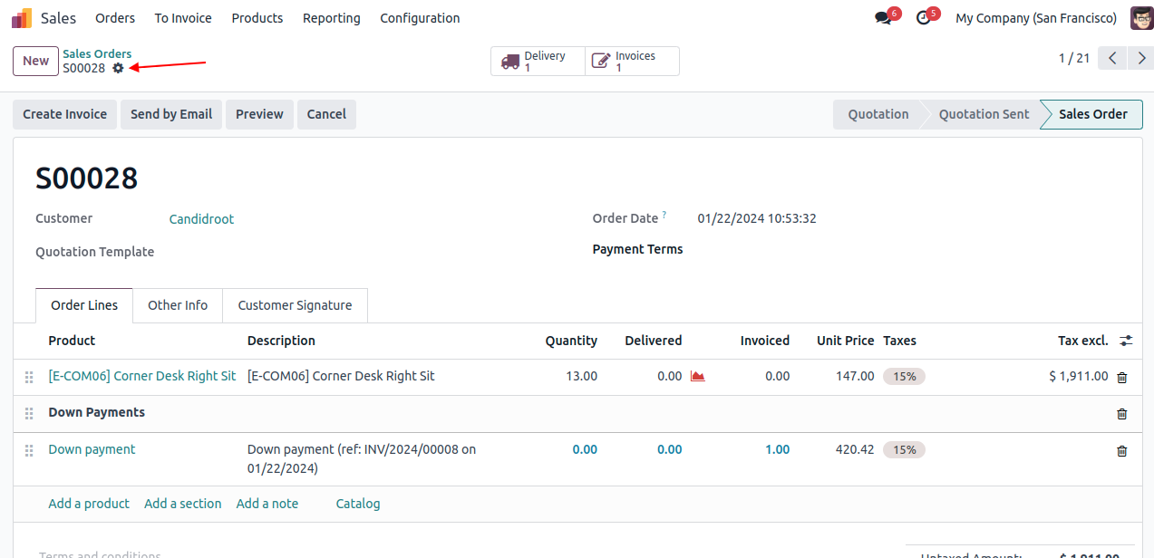Switch to the Other Info tab
This screenshot has height=558, width=1154.
(x=178, y=305)
